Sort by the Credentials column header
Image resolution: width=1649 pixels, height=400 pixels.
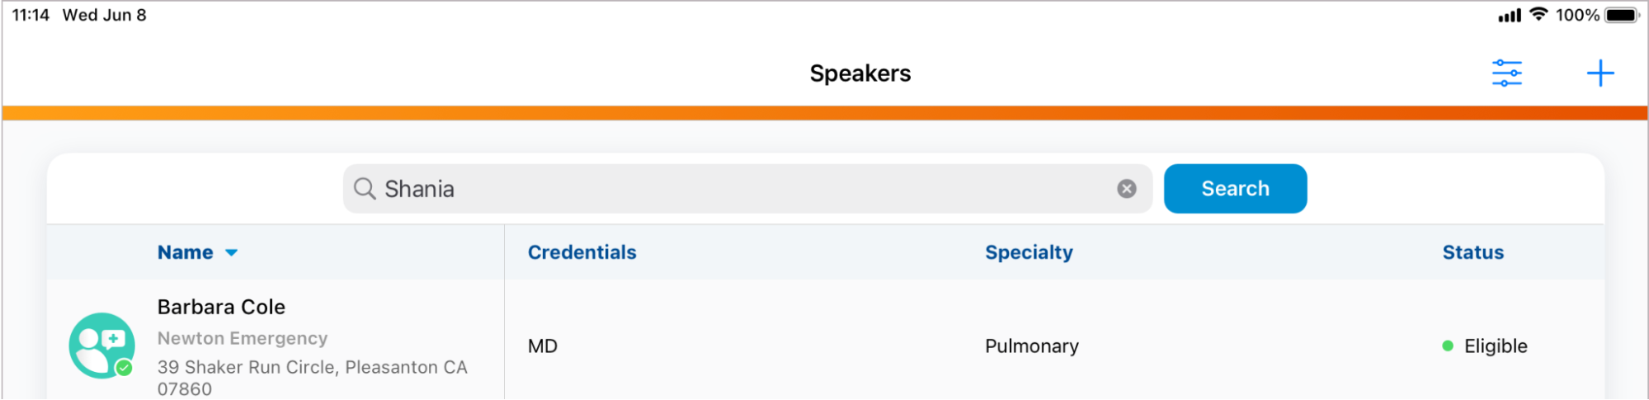tap(582, 252)
